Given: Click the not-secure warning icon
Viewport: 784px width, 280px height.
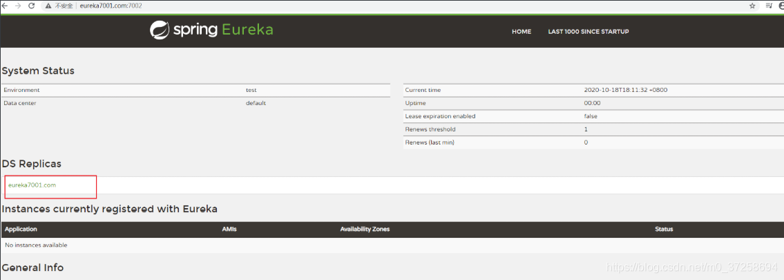Looking at the screenshot, I should pyautogui.click(x=48, y=6).
